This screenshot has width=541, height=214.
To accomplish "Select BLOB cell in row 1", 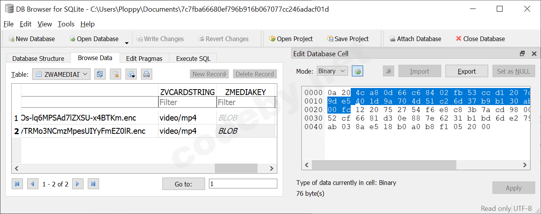I will (245, 118).
